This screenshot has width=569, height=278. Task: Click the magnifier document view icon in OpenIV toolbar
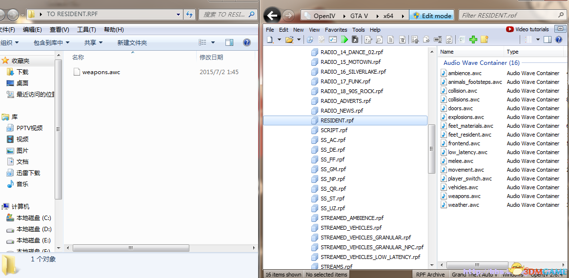click(379, 40)
